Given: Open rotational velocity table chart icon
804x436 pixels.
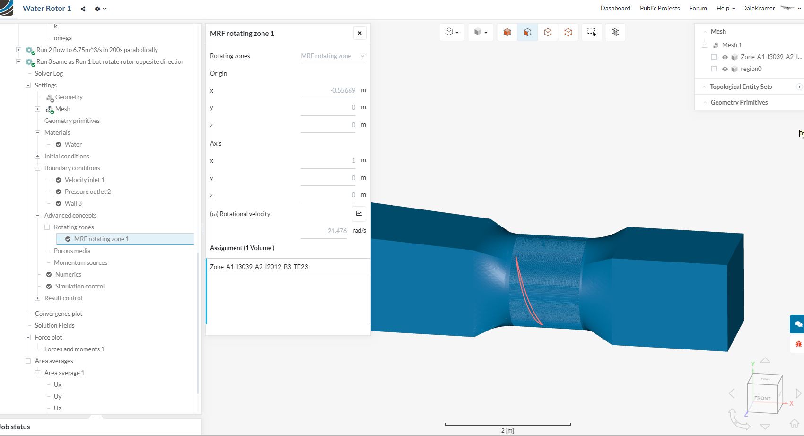Looking at the screenshot, I should pyautogui.click(x=359, y=214).
